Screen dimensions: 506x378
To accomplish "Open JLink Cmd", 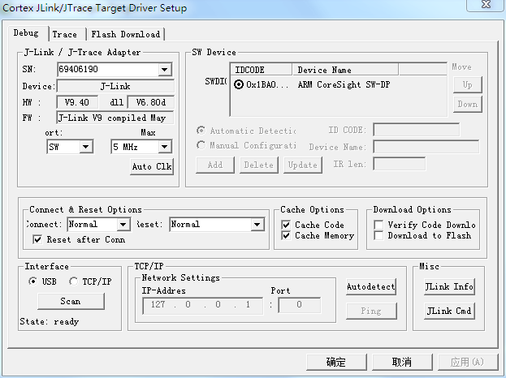I will coord(449,311).
